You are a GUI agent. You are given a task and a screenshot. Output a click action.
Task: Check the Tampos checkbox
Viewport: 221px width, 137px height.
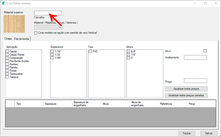tap(7, 77)
